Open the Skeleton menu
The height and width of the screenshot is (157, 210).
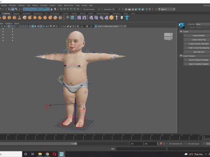[21, 5]
